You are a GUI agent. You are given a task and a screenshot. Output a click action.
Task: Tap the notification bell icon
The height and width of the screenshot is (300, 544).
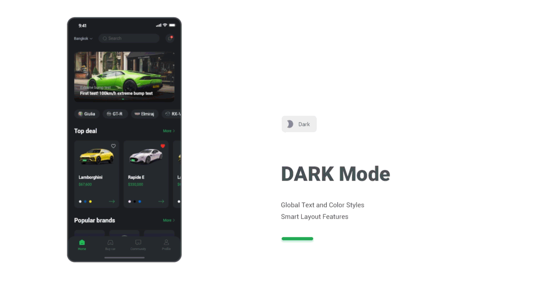[x=170, y=38]
